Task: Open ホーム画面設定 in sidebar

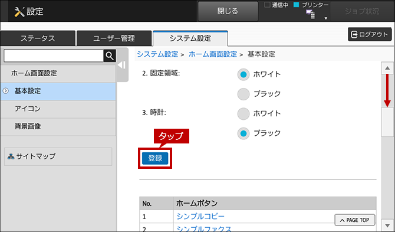Action: pyautogui.click(x=58, y=73)
